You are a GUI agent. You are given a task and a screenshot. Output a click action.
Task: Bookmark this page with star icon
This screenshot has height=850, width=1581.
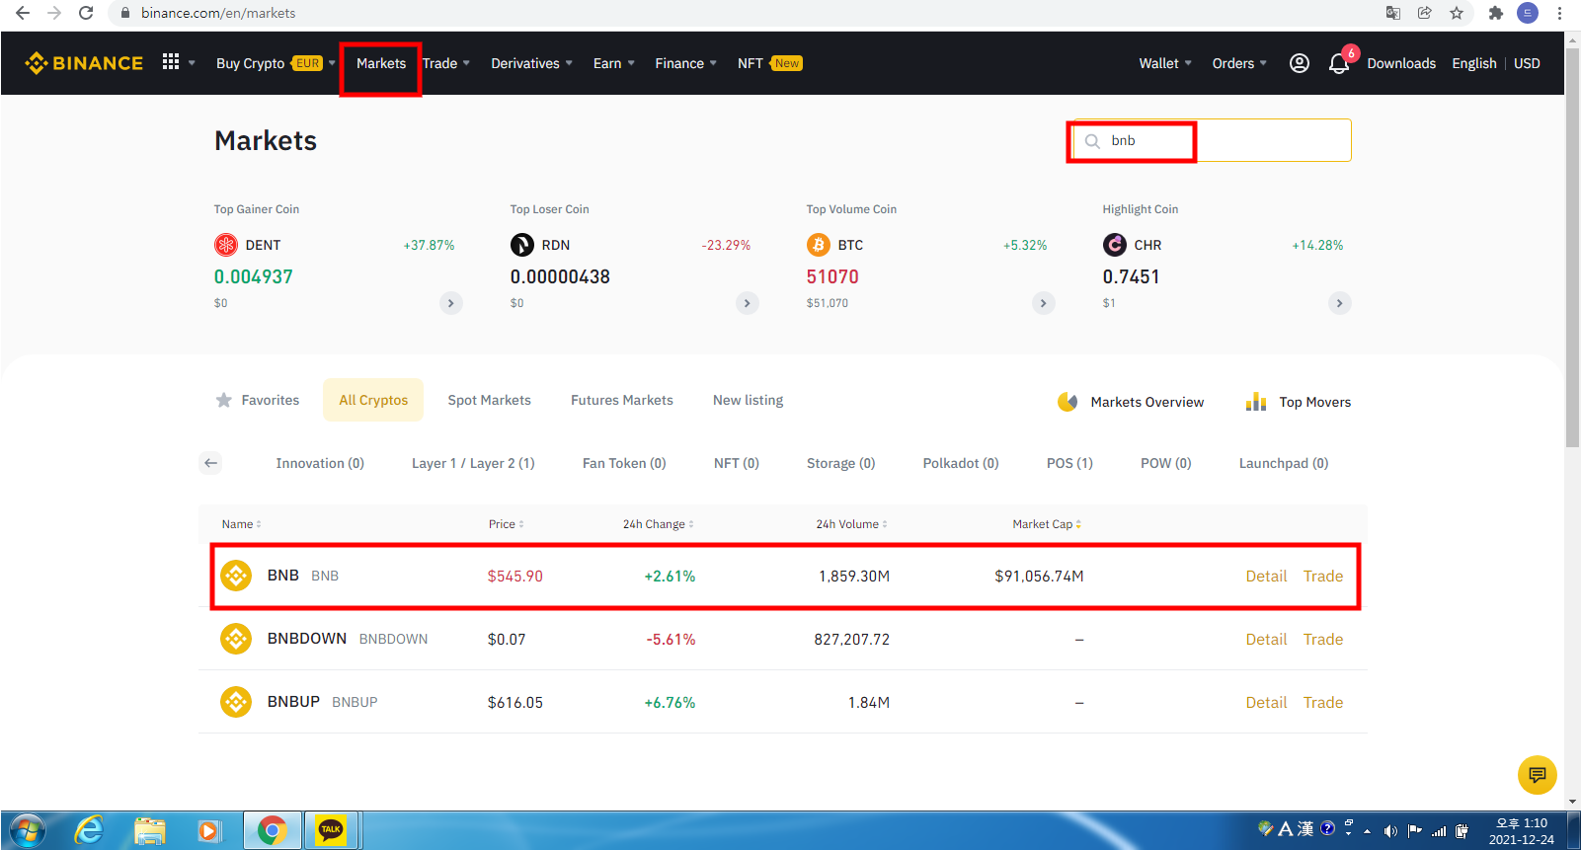[x=1457, y=13]
